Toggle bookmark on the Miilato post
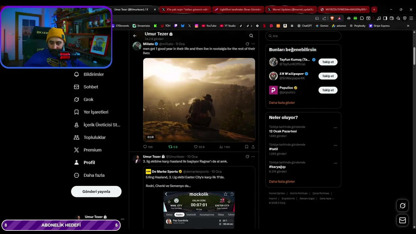416x234 pixels. [247, 147]
